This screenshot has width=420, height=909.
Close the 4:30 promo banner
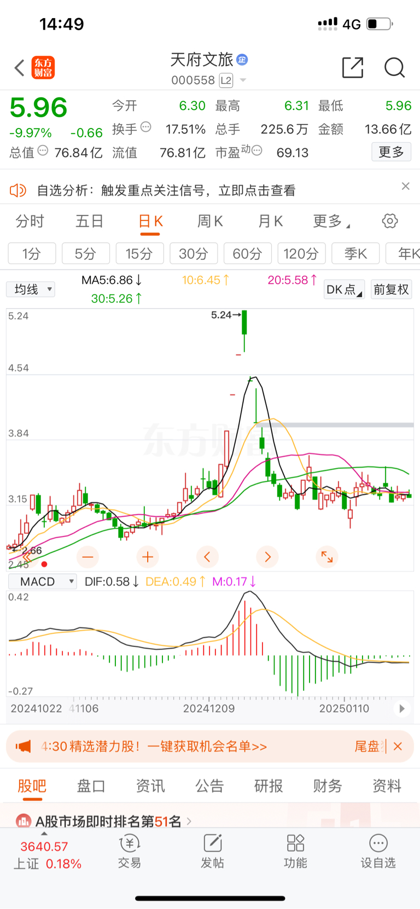click(x=398, y=746)
